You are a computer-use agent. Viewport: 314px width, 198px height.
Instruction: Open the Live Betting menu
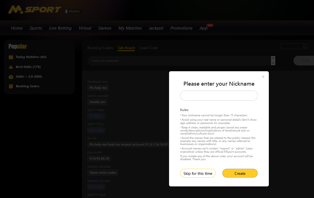[60, 28]
